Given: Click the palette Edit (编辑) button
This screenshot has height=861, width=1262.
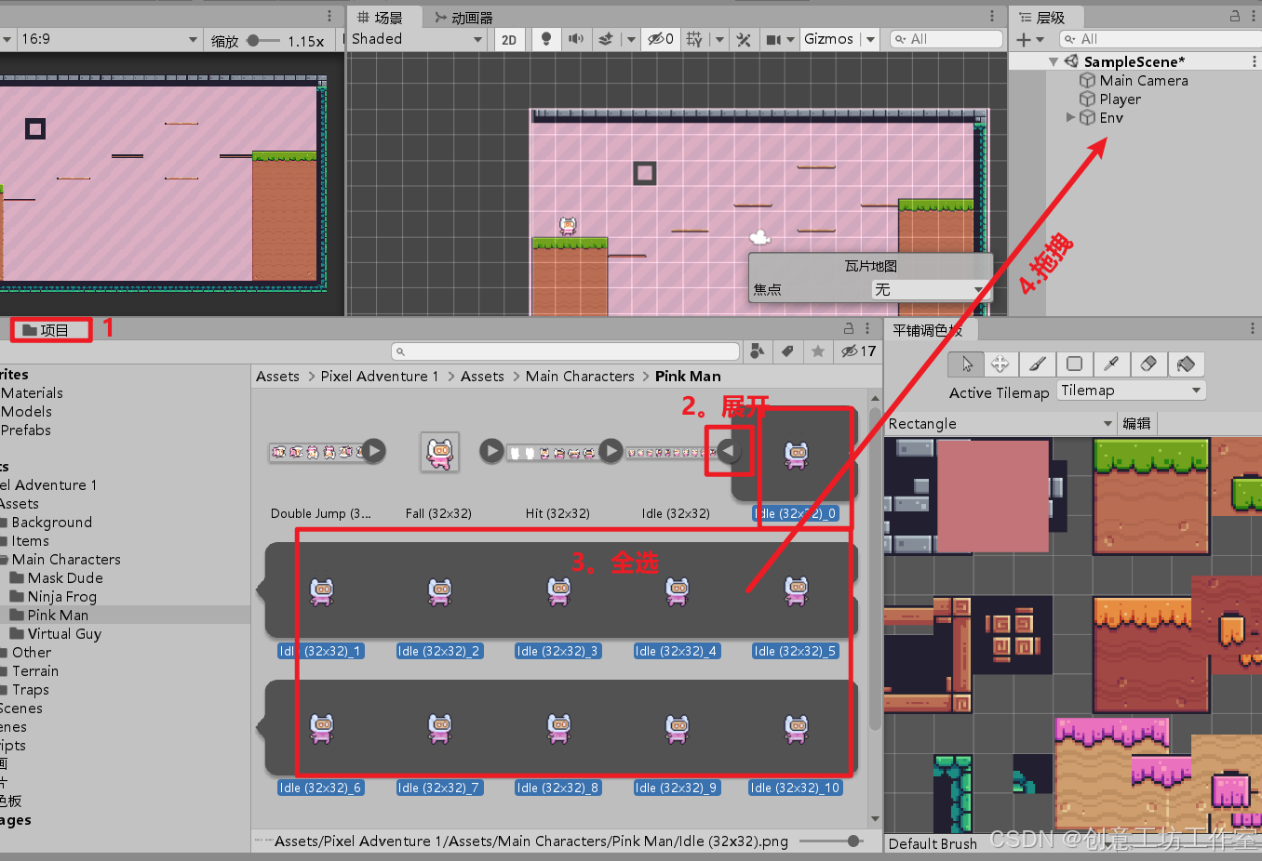Looking at the screenshot, I should [x=1136, y=424].
